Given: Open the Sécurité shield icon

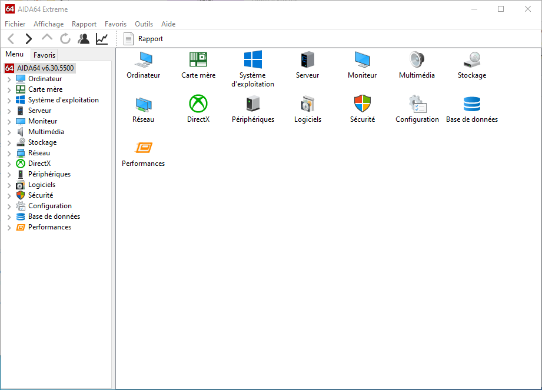Looking at the screenshot, I should coord(363,104).
